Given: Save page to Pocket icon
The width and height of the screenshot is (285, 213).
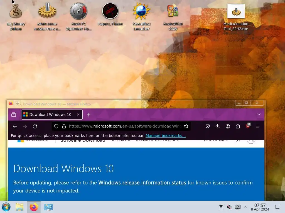Looking at the screenshot, I should click(208, 126).
